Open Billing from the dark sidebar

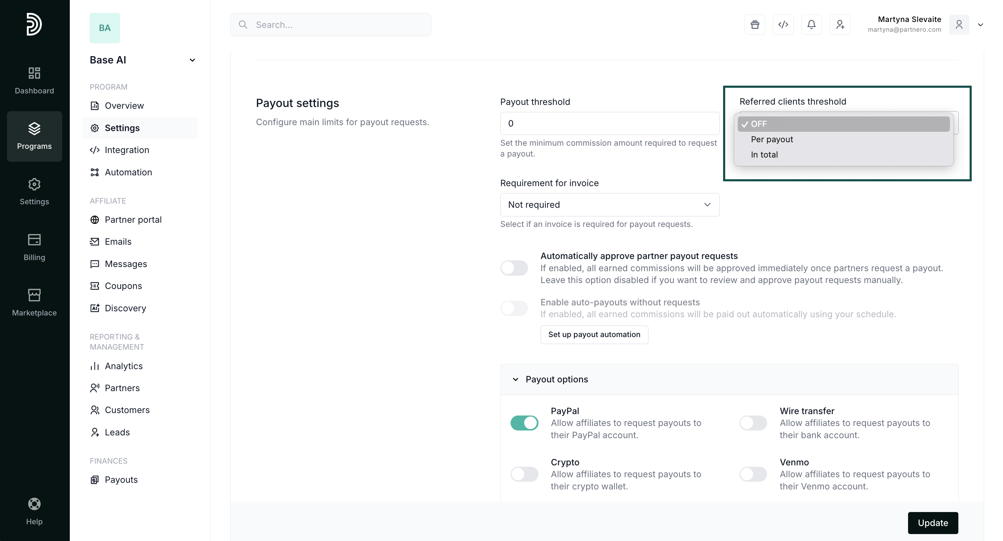(34, 247)
